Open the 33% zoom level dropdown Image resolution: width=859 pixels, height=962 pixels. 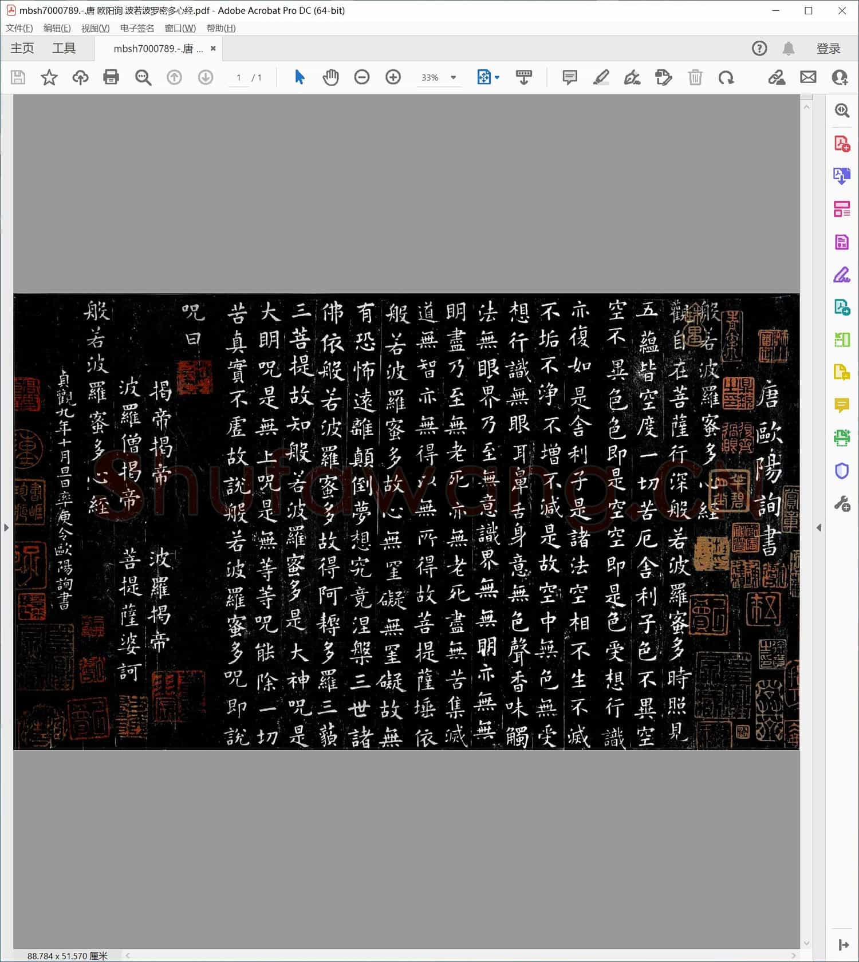pos(454,77)
